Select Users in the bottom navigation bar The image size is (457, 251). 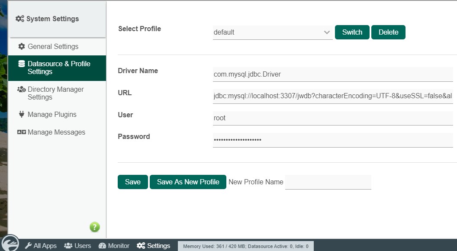(x=77, y=245)
